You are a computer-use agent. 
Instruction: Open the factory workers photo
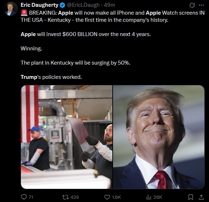tap(67, 137)
